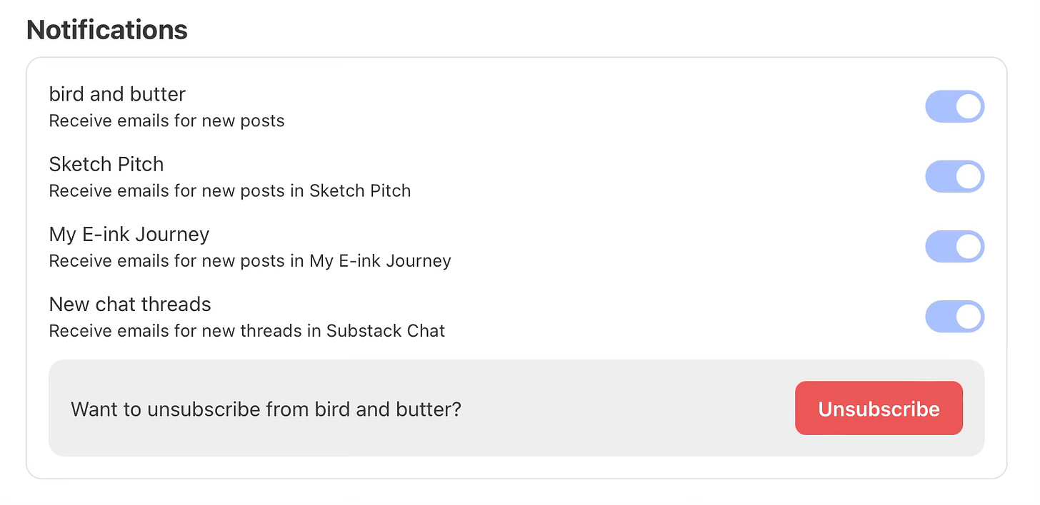Click the Sketch Pitch description line

click(229, 191)
